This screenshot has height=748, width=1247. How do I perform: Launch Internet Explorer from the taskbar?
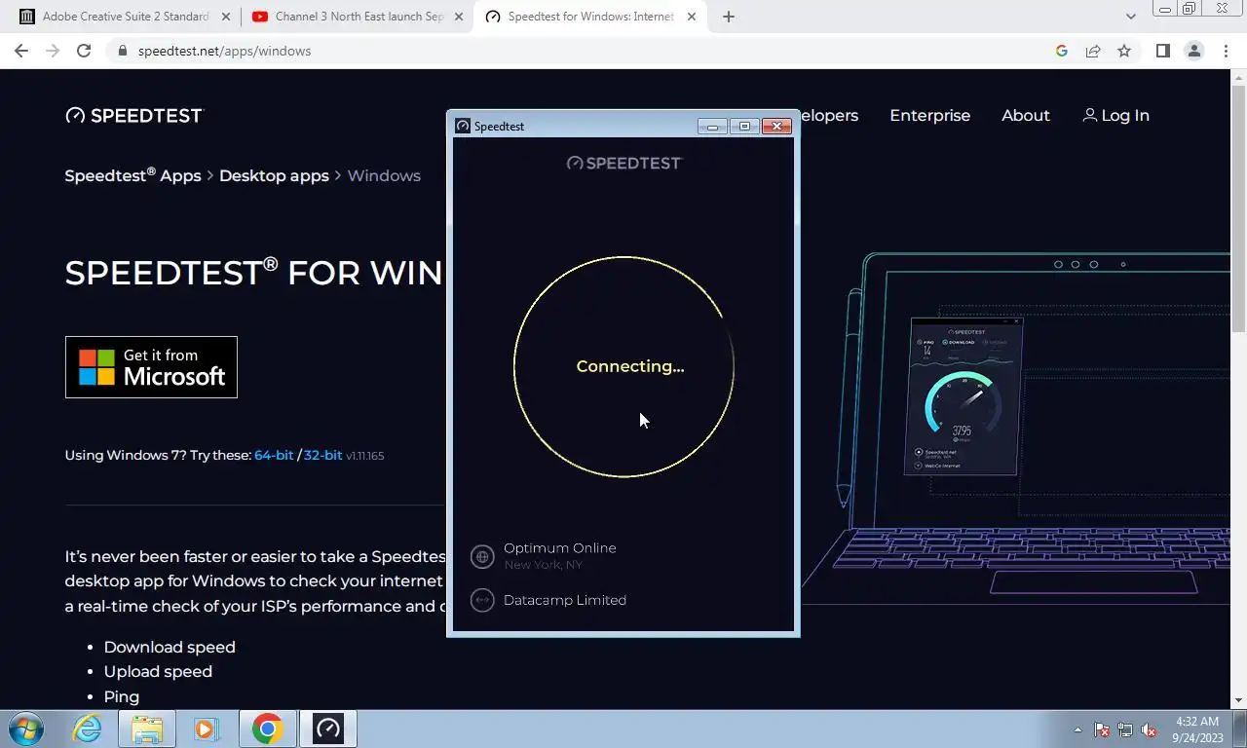87,729
